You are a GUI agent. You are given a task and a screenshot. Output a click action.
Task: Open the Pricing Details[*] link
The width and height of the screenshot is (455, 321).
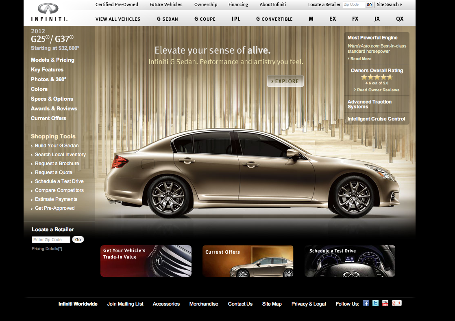click(x=47, y=249)
